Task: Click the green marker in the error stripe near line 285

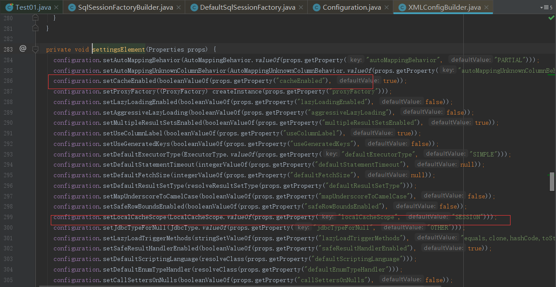Action: pyautogui.click(x=551, y=75)
